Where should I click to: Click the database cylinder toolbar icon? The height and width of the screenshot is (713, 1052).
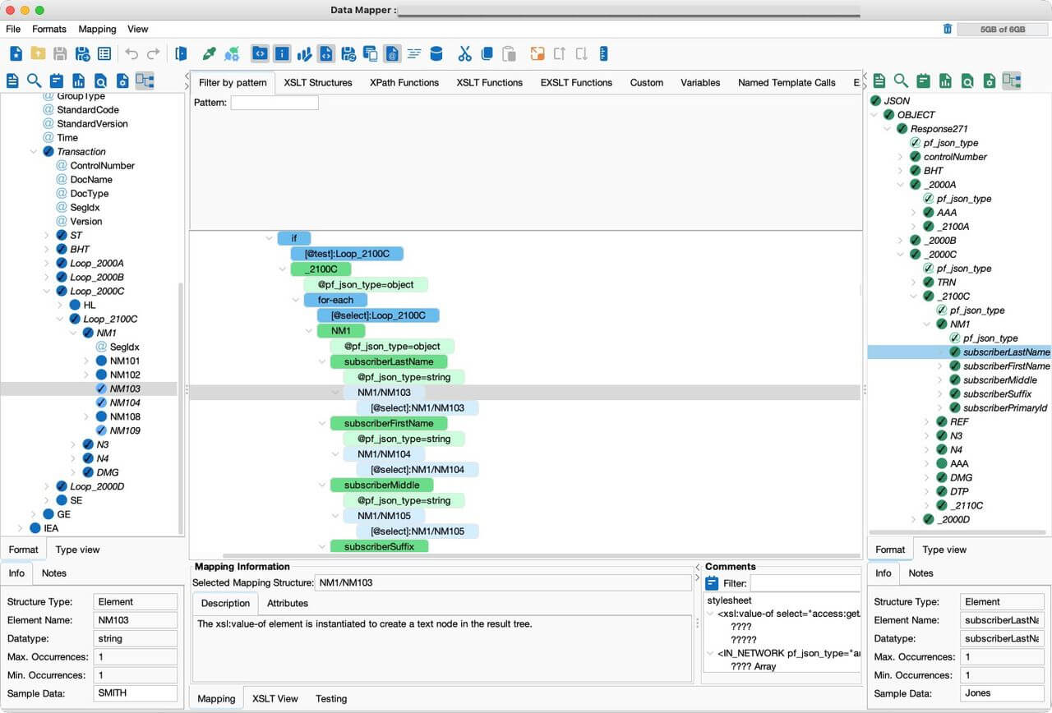coord(436,53)
